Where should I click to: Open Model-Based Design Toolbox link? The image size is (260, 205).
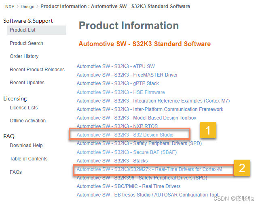(136, 117)
